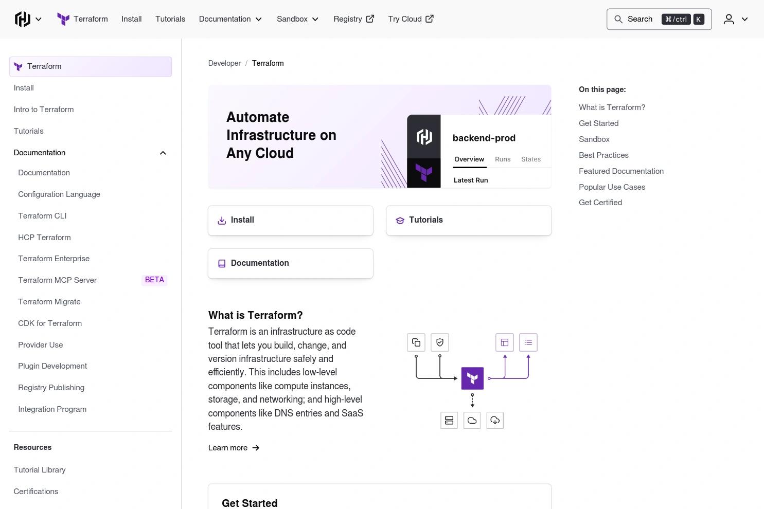Jump to Best Practices in the page outline

coord(603,155)
